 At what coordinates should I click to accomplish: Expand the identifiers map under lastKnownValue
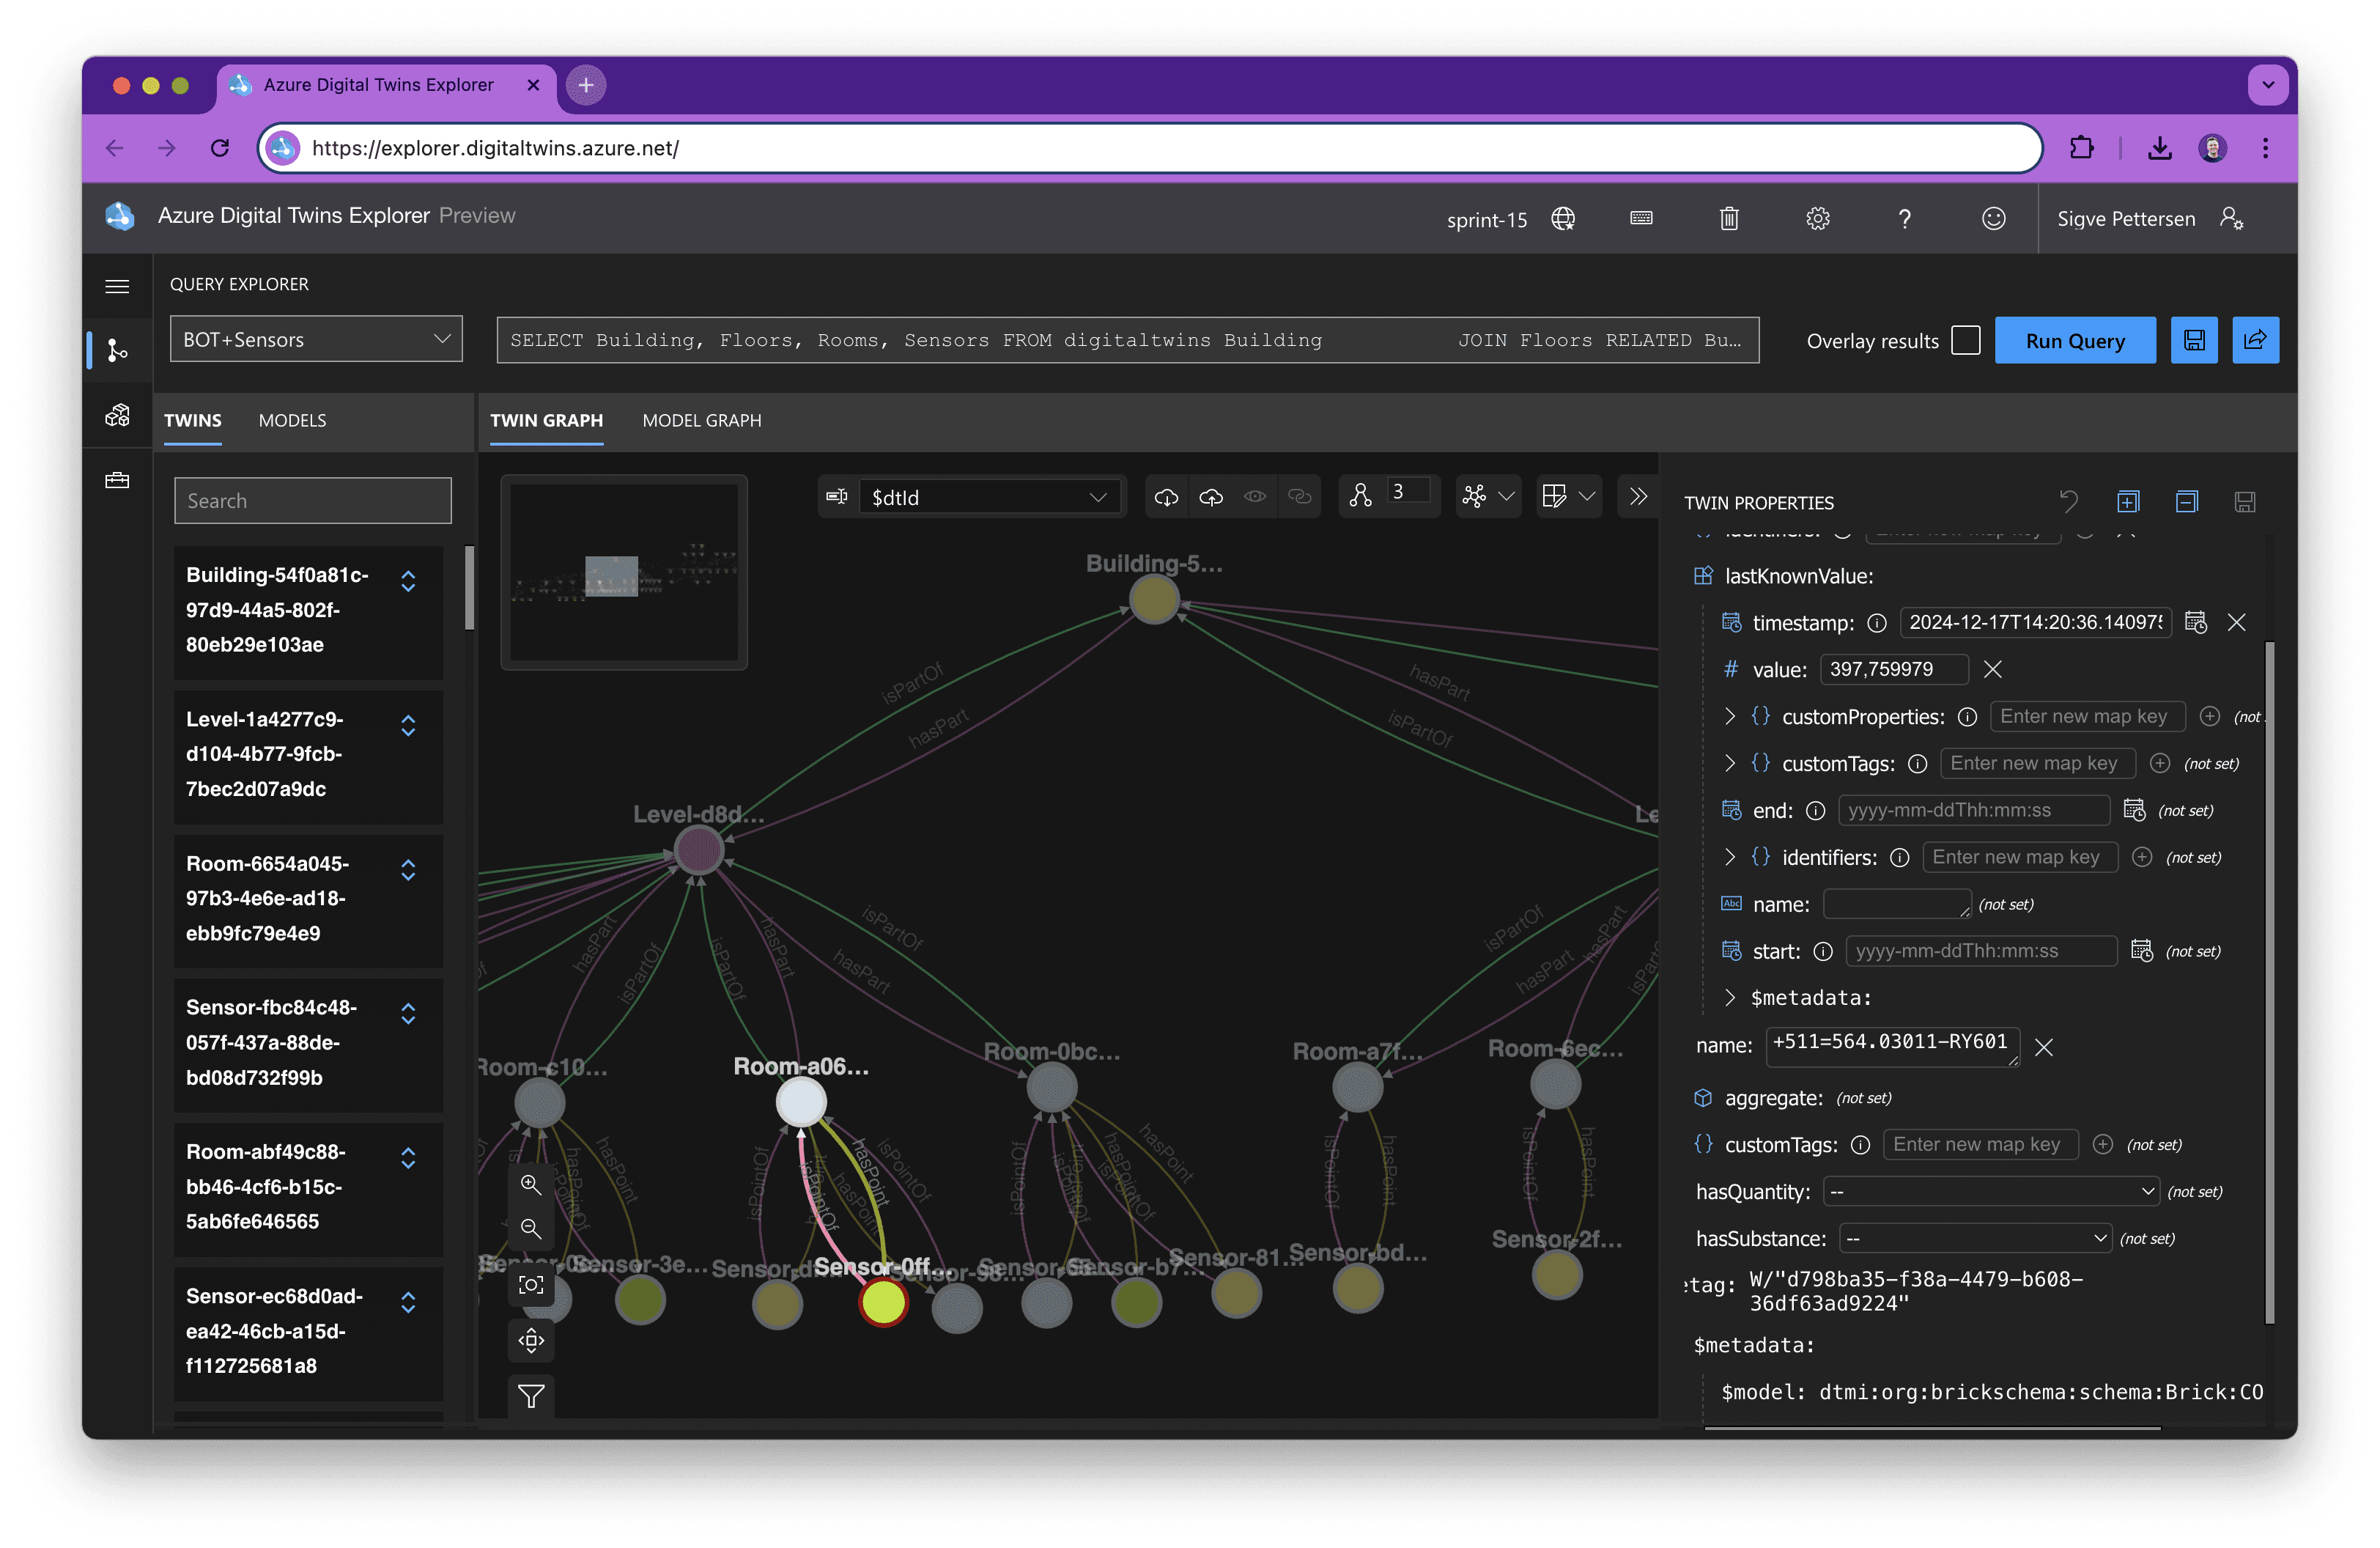tap(1730, 857)
